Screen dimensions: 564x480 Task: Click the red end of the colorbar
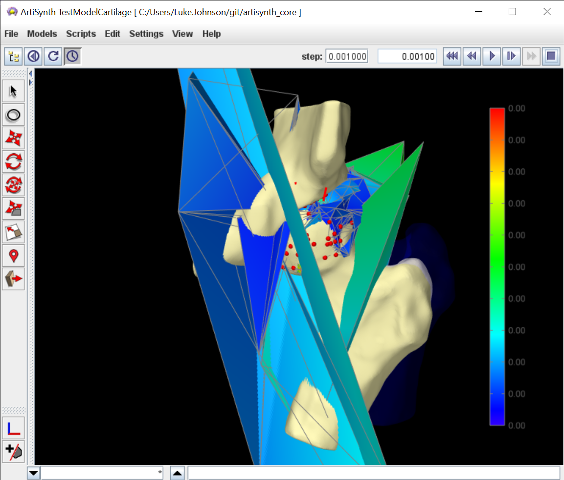coord(497,113)
